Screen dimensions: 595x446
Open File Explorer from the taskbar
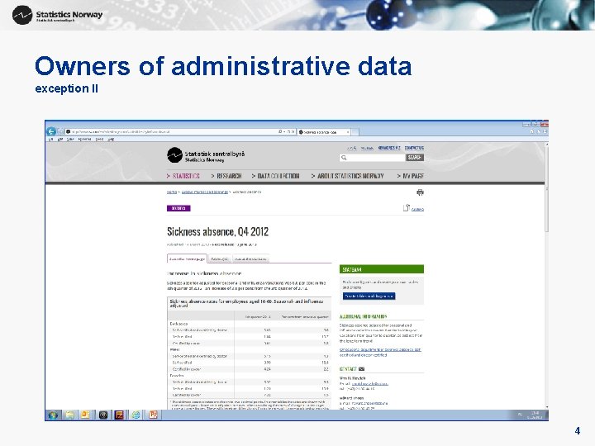(69, 415)
